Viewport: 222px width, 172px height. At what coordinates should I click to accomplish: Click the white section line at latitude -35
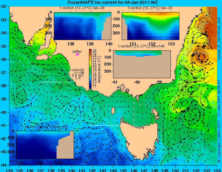(x=195, y=53)
